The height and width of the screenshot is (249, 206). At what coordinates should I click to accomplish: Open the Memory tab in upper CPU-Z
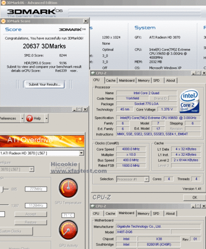144,81
